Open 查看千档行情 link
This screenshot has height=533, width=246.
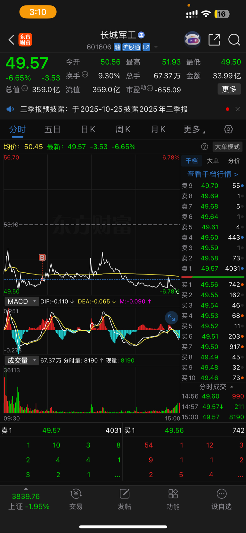coord(213,174)
